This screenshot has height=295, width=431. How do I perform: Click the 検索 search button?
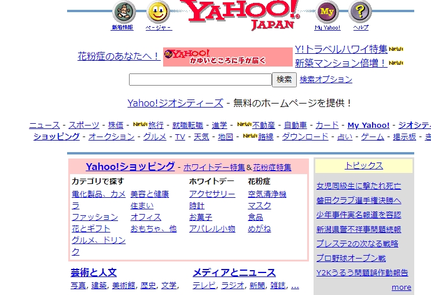pyautogui.click(x=284, y=80)
